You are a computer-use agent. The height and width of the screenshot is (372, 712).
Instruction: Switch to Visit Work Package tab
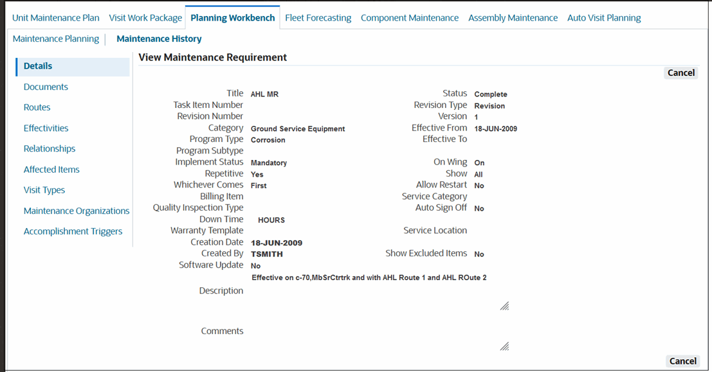[x=145, y=18]
